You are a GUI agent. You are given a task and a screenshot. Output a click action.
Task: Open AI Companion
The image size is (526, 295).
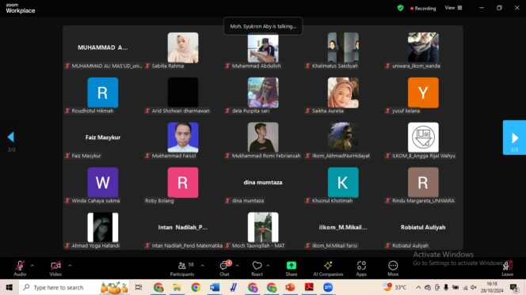328,269
